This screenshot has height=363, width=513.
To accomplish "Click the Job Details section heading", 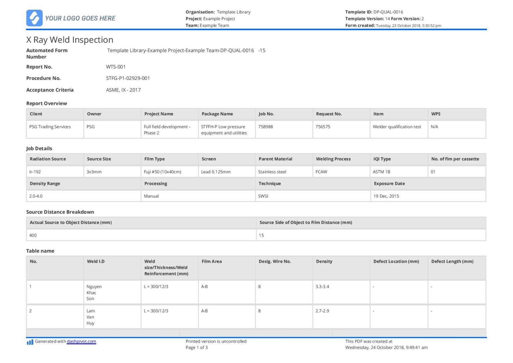I will pyautogui.click(x=39, y=148).
